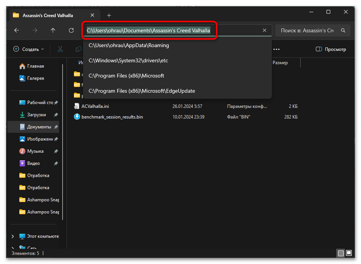This screenshot has width=361, height=264.
Task: Click the pin icon next to Загрузки
Action: tap(56, 115)
